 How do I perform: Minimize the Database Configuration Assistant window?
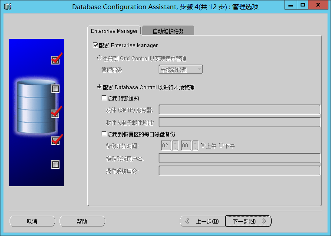tap(291, 5)
